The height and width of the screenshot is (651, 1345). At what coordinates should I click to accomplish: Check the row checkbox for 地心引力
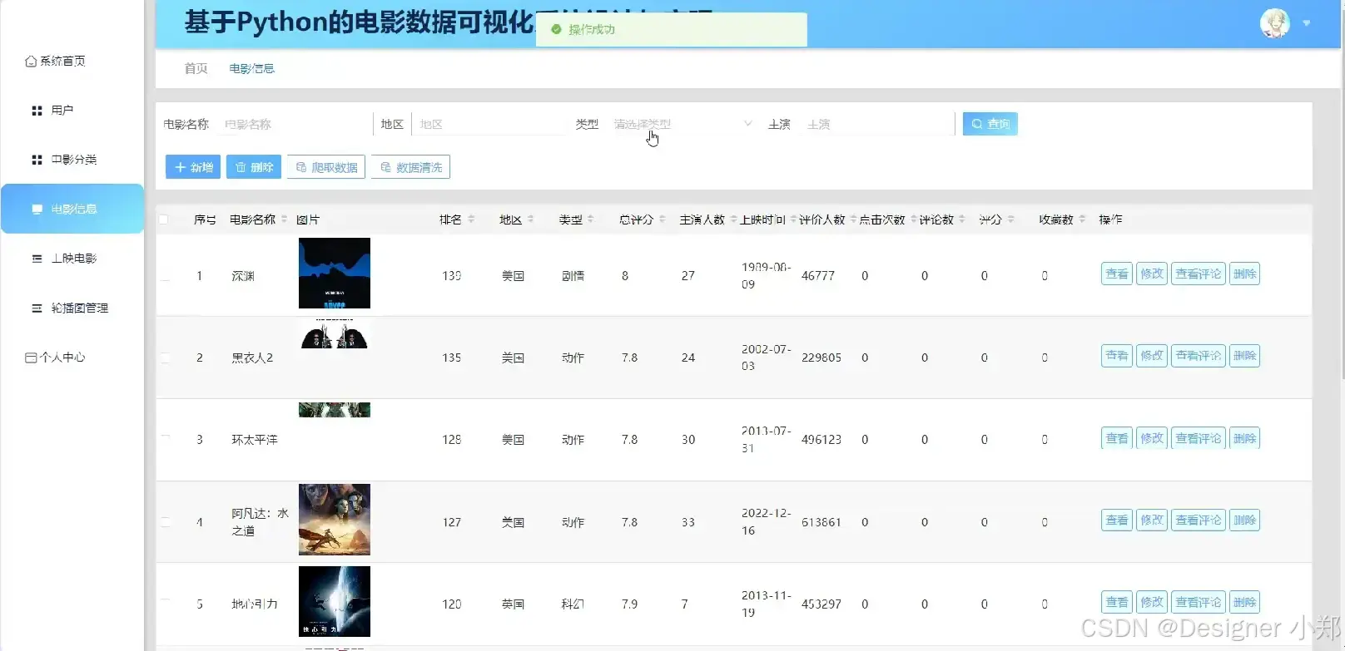(165, 604)
